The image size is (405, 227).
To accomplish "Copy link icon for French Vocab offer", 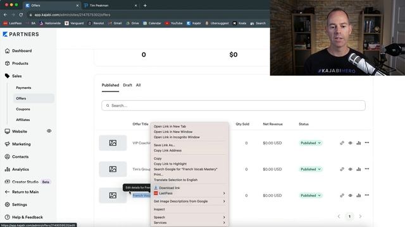I will coord(342,195).
